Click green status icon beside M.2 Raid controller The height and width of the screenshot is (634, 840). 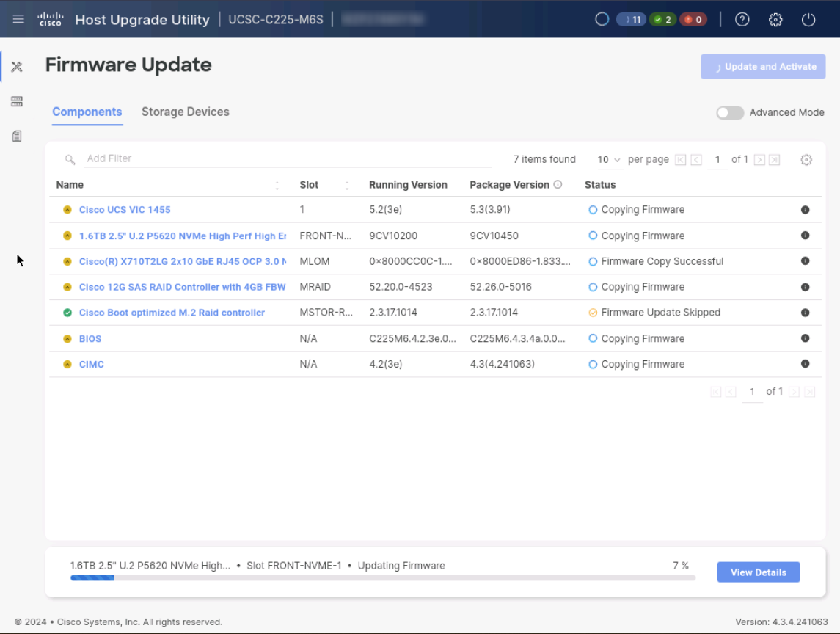(67, 313)
